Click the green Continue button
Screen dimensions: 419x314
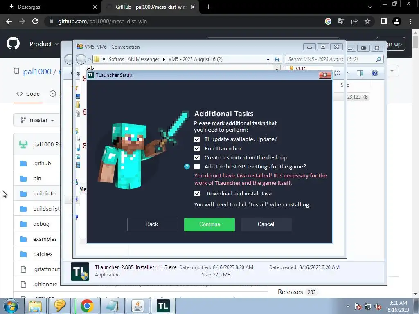[209, 224]
